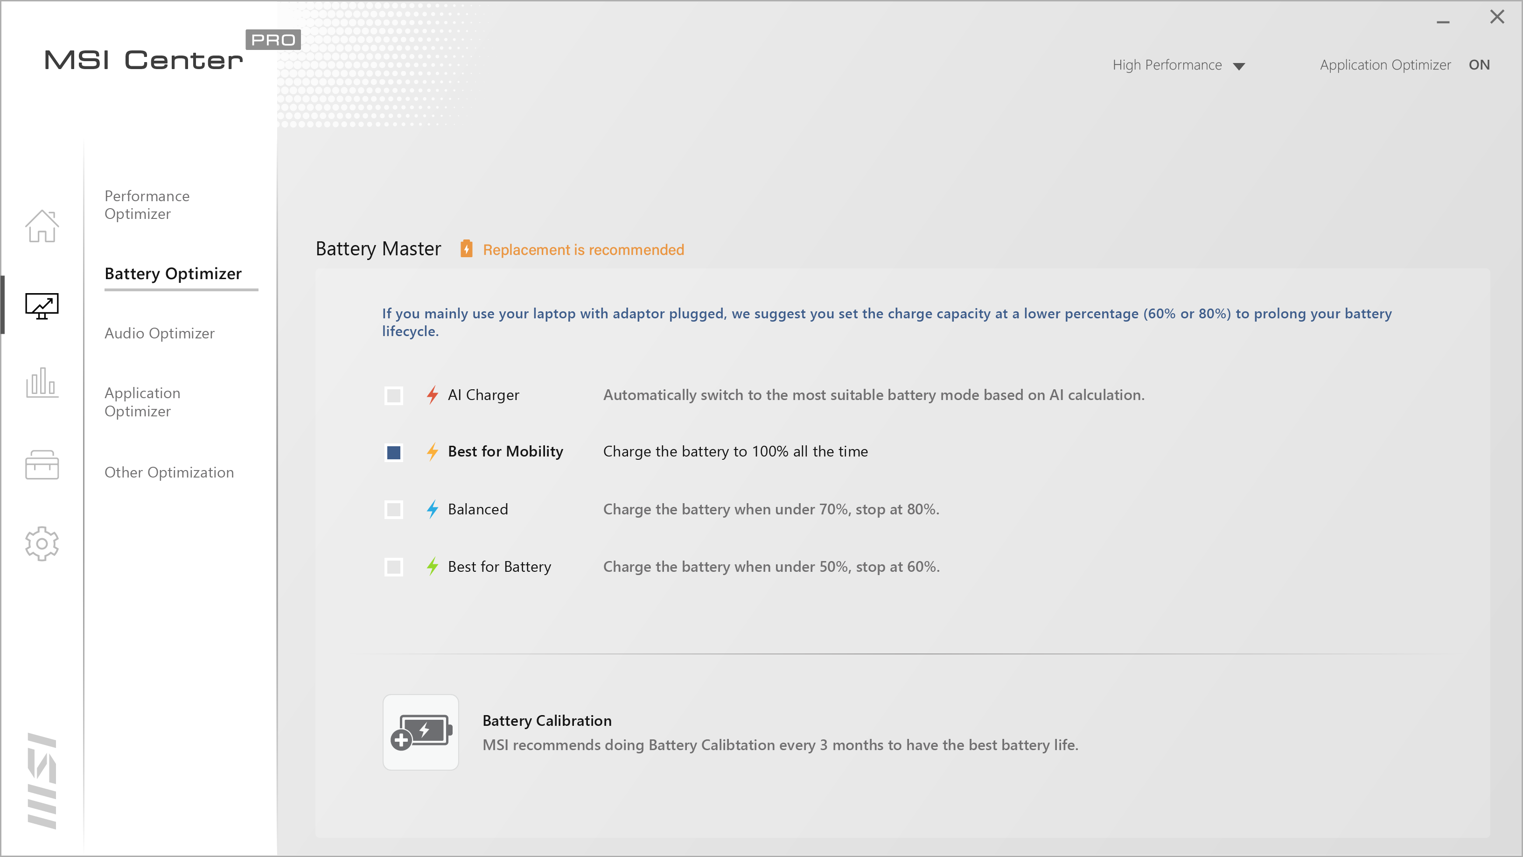
Task: Toggle the Best for Mobility checkbox
Action: coord(393,452)
